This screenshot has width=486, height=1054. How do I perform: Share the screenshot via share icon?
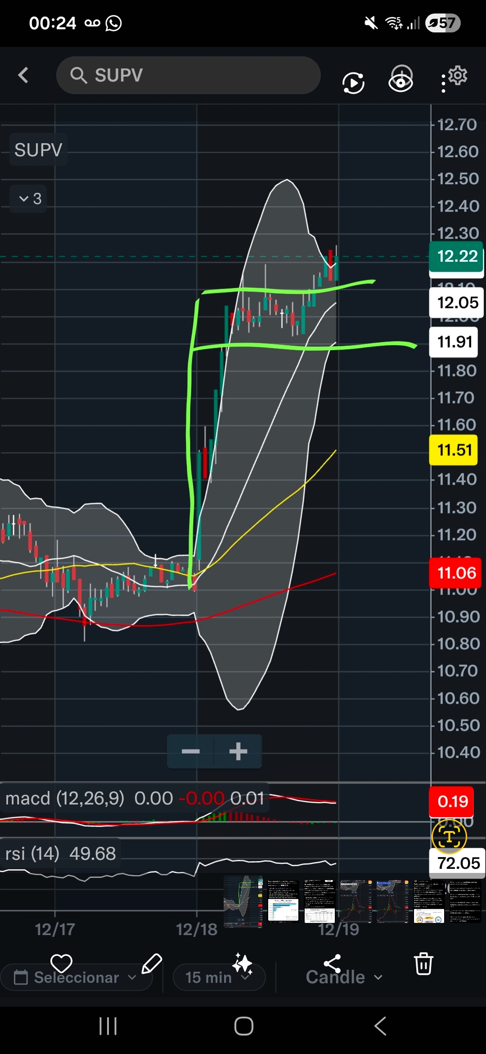(x=333, y=963)
